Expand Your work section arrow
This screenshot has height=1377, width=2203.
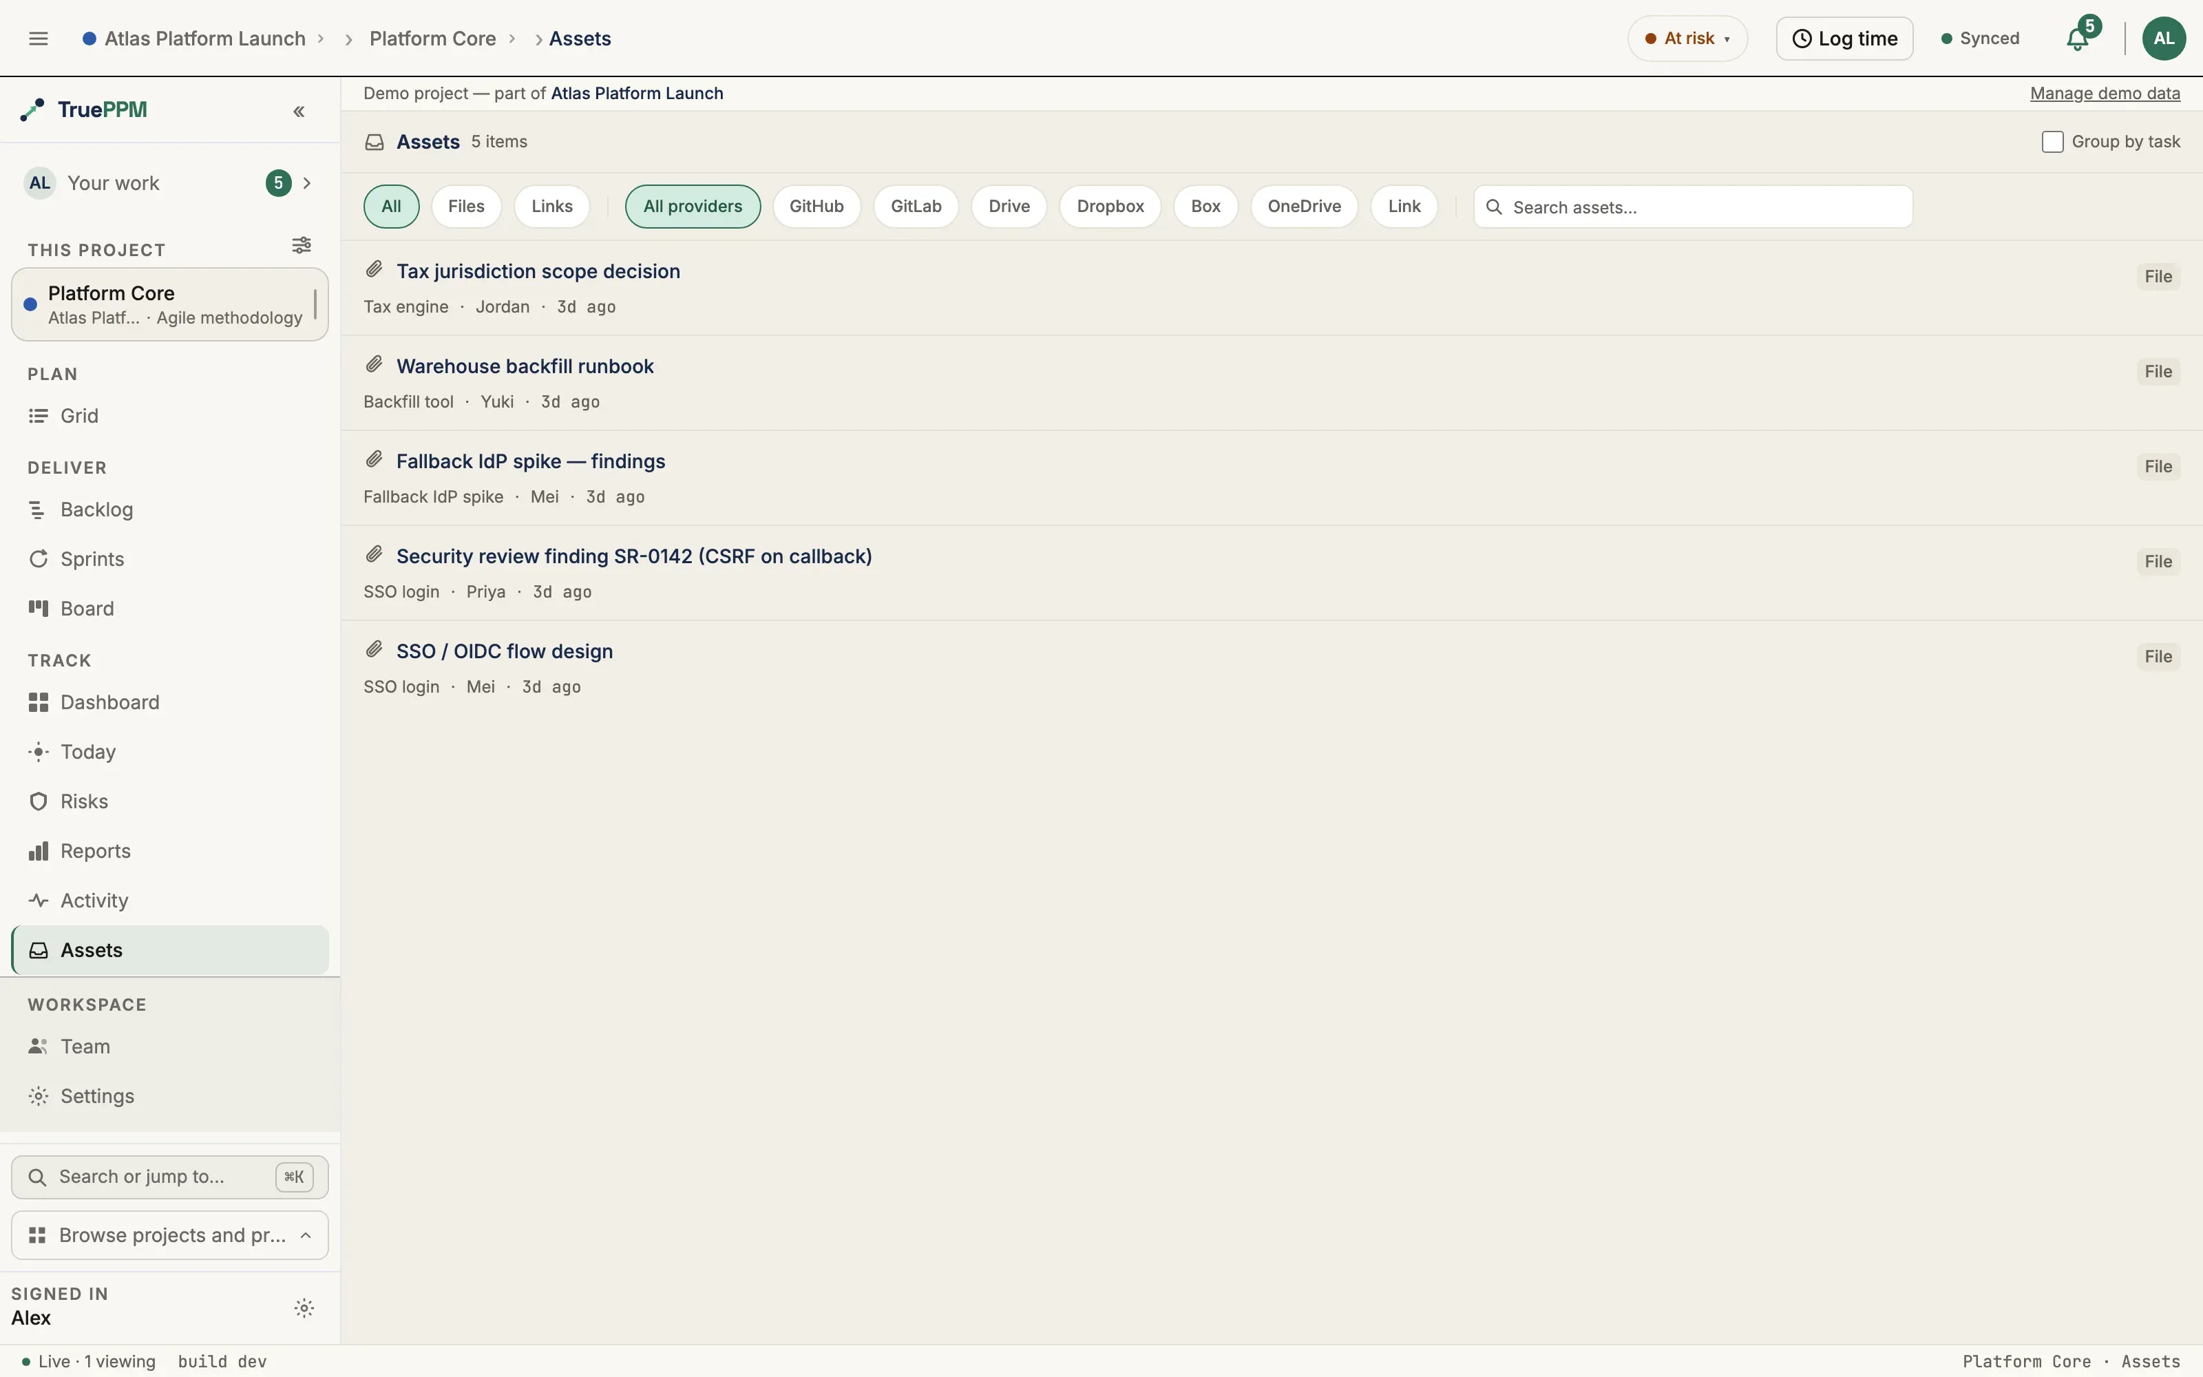(x=307, y=183)
